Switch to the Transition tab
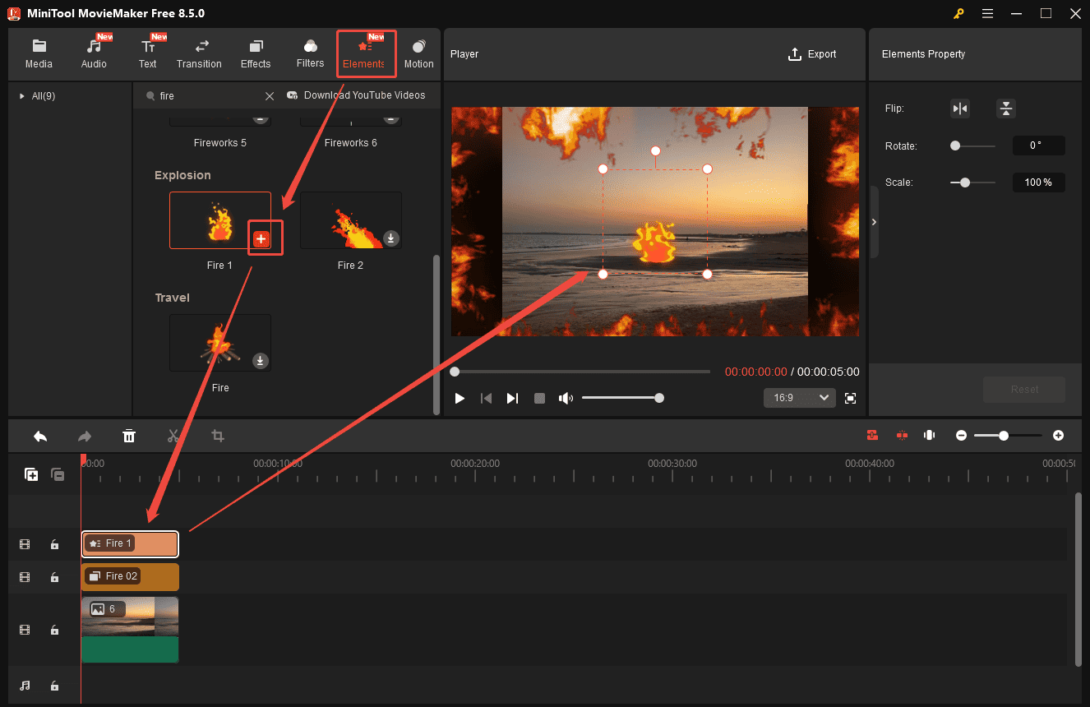The image size is (1090, 707). tap(199, 51)
